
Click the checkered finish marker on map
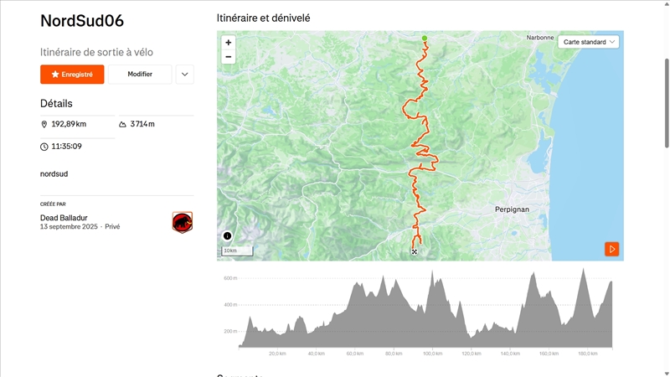coord(414,250)
